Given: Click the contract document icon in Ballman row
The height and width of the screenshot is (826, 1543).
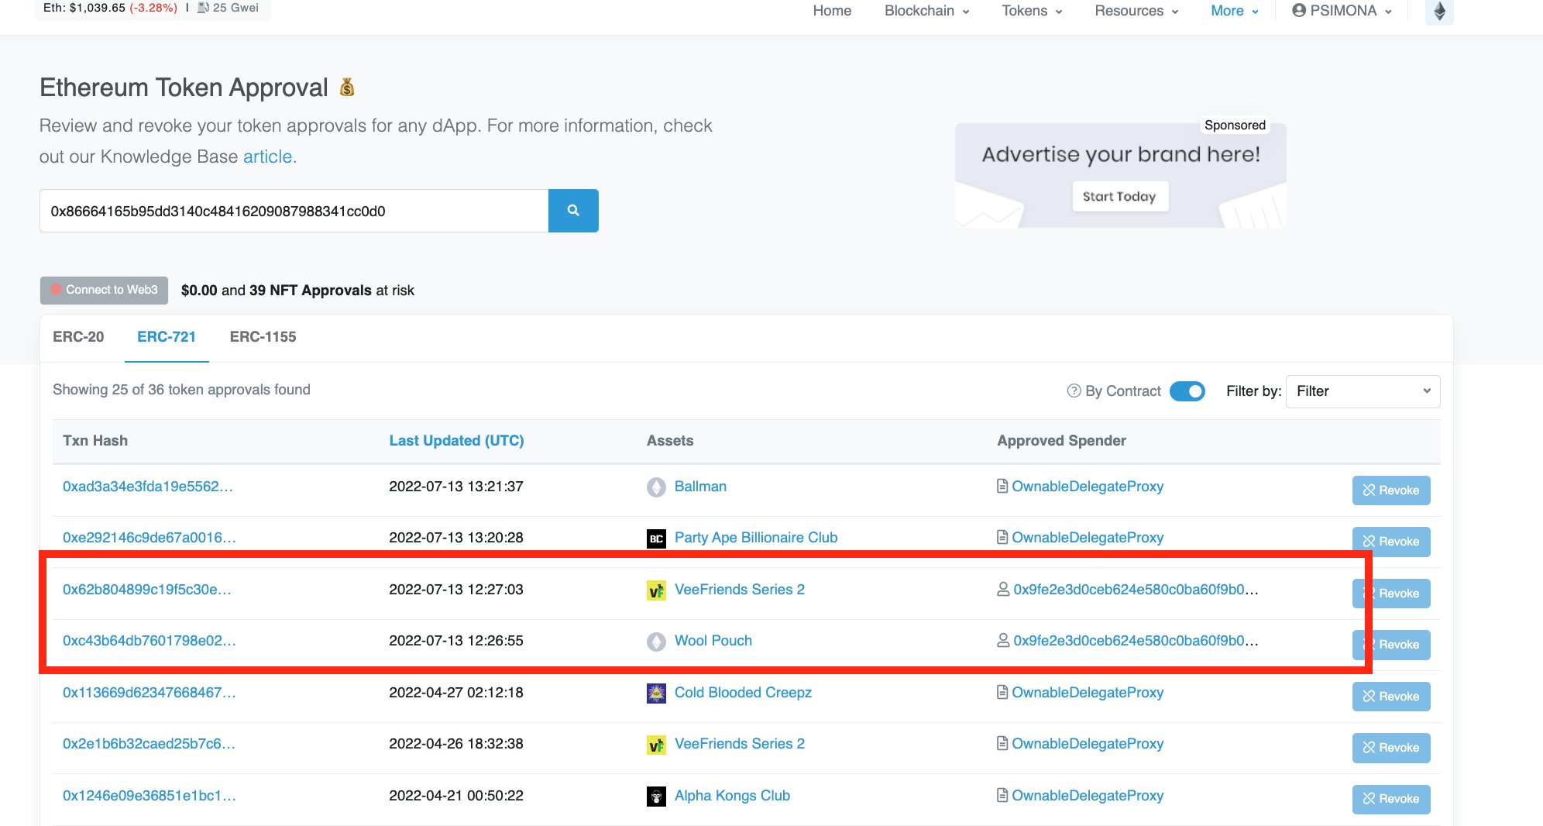Looking at the screenshot, I should [1002, 487].
